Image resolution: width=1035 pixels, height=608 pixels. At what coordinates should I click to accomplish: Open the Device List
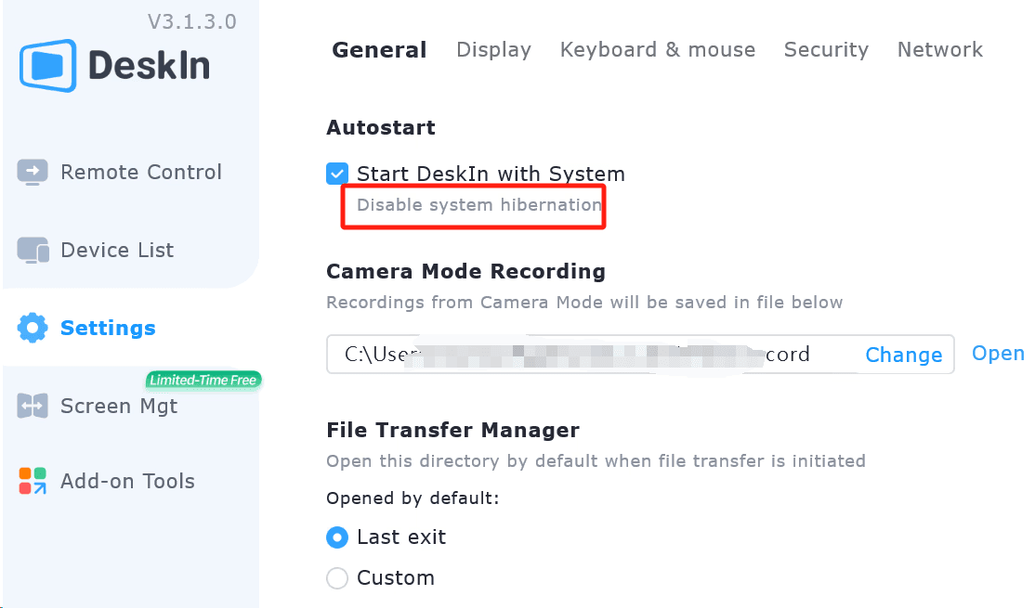(116, 250)
